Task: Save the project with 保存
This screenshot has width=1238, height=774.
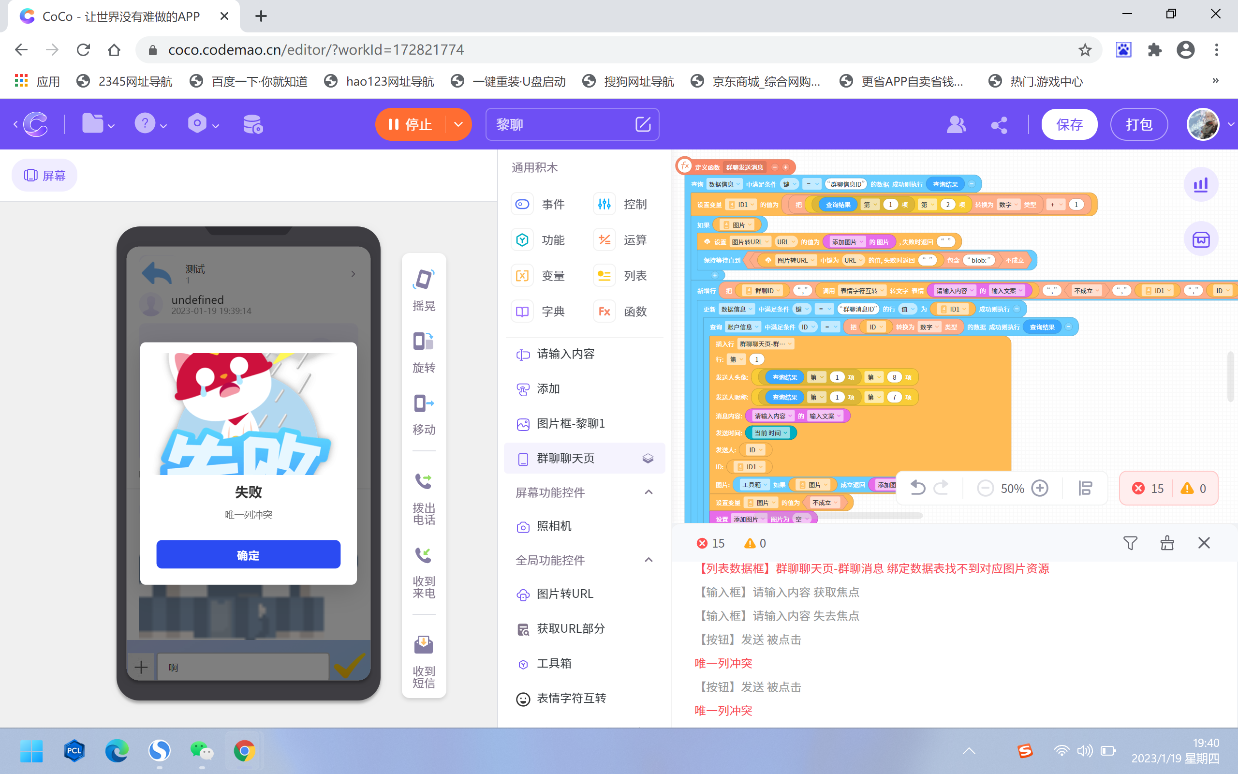Action: 1069,124
